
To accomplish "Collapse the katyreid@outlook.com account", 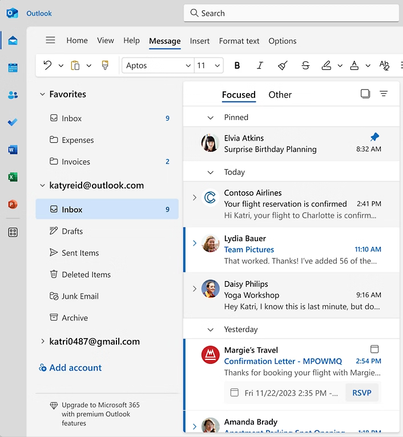I will tap(42, 185).
